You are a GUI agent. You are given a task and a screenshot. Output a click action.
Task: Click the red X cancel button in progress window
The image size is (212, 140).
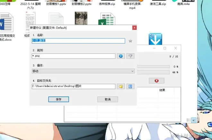coord(156,81)
